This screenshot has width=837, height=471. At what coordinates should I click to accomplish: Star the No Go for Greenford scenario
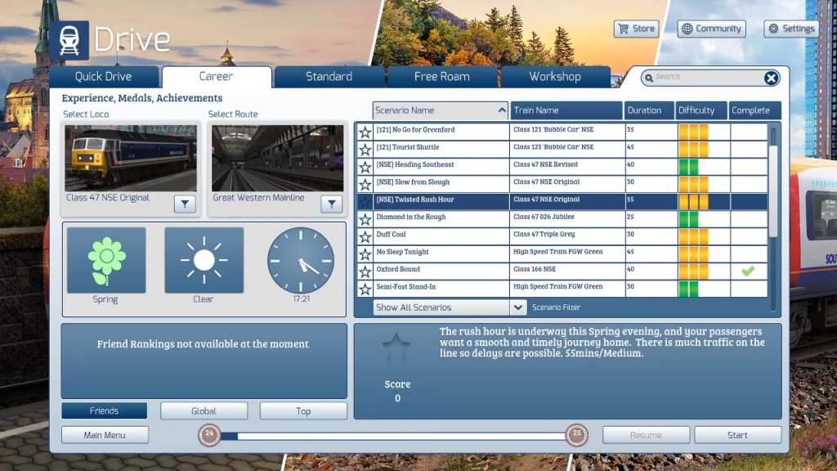point(365,132)
